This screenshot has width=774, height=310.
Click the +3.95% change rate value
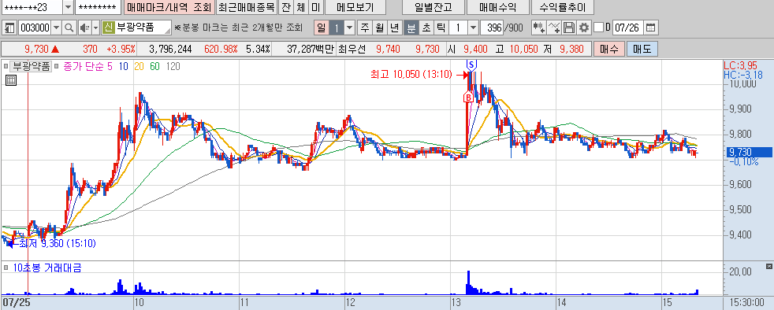[x=121, y=49]
